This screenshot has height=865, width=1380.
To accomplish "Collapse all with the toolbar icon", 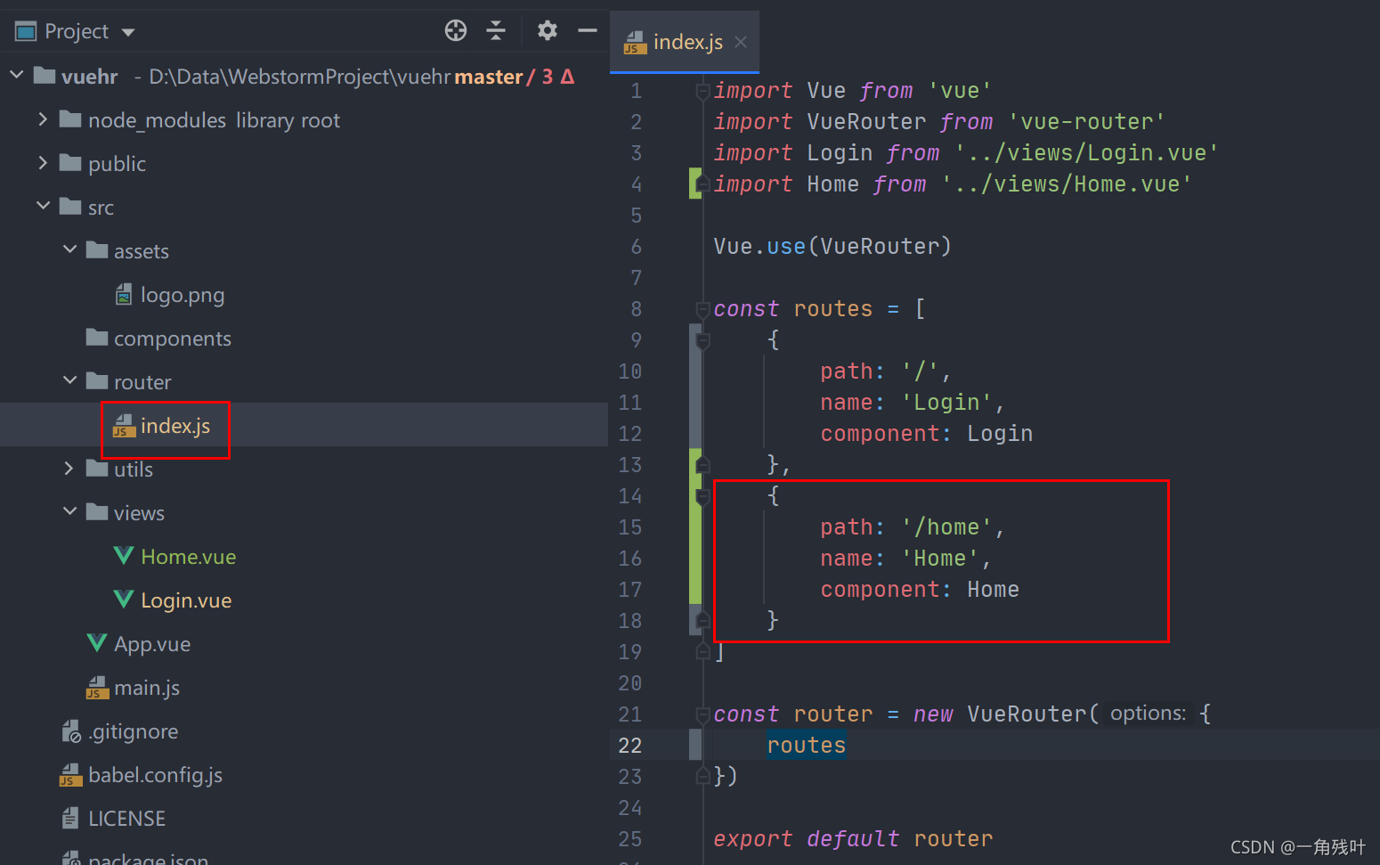I will pyautogui.click(x=496, y=30).
